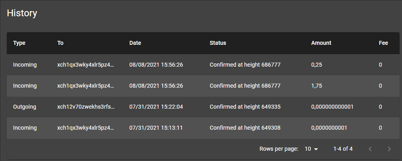This screenshot has height=161, width=402.
Task: Click the Date column header
Action: (135, 43)
